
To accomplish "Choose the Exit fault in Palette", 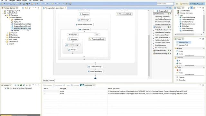I will pos(179,70).
